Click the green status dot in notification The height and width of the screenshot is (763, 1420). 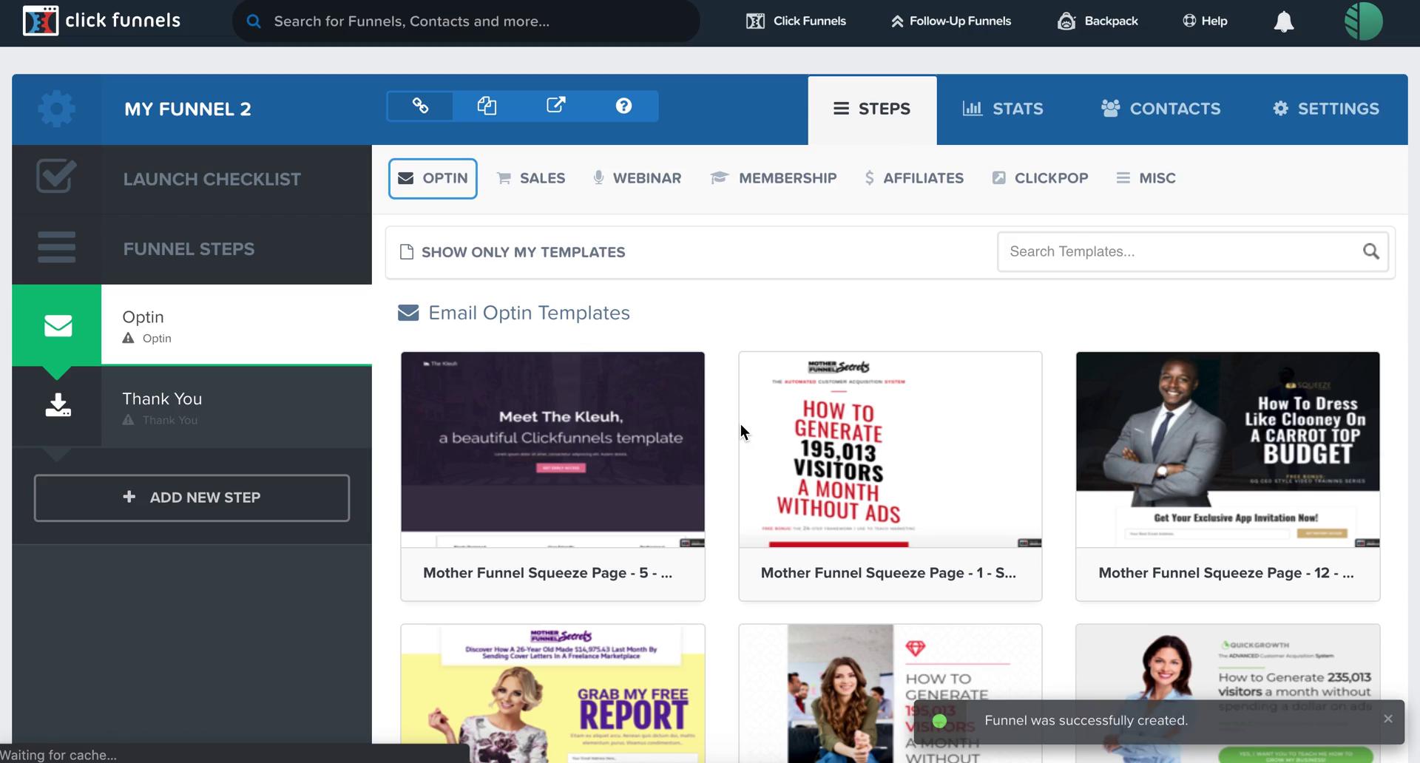pyautogui.click(x=939, y=721)
